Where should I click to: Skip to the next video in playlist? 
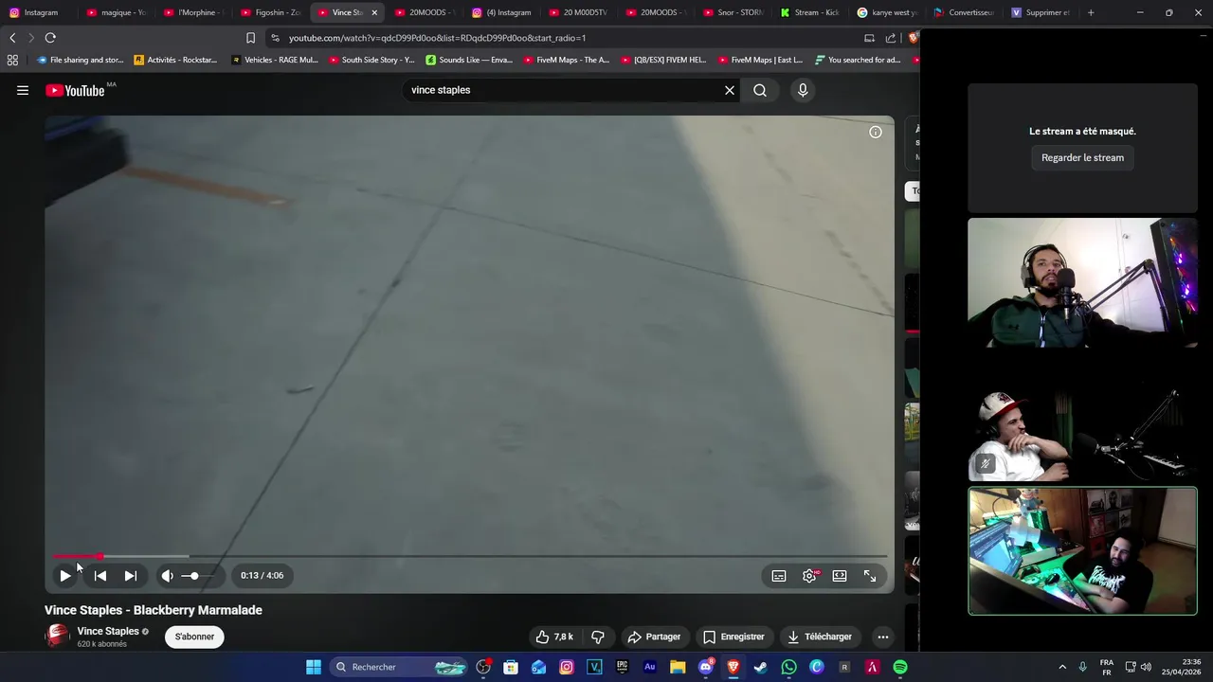pos(131,575)
